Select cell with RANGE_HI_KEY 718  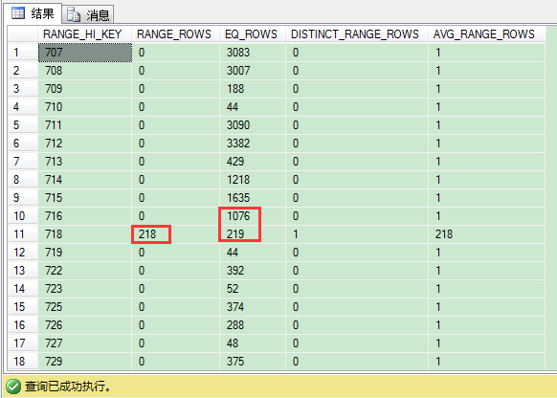point(85,234)
